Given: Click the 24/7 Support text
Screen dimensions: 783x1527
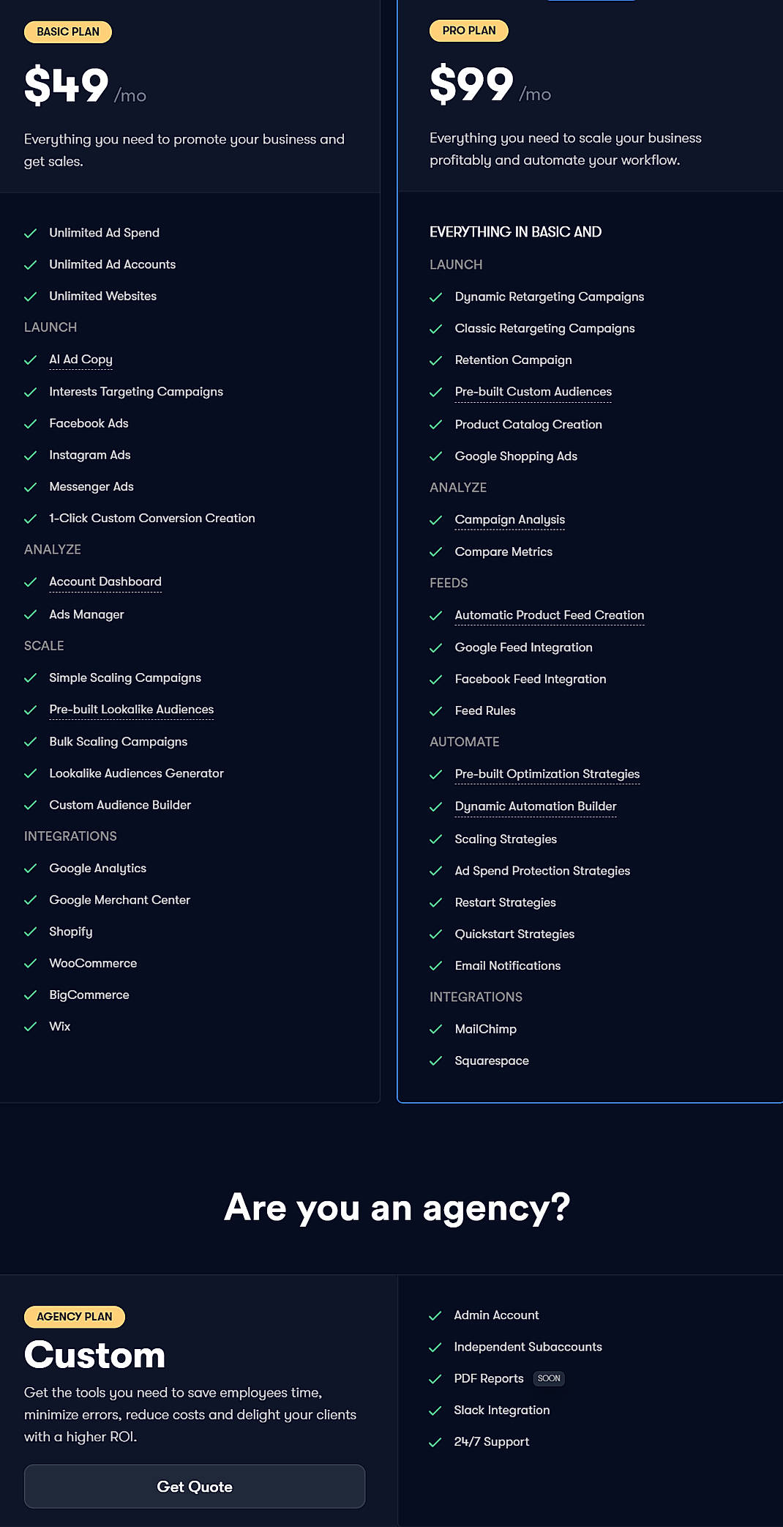Looking at the screenshot, I should pos(492,1441).
